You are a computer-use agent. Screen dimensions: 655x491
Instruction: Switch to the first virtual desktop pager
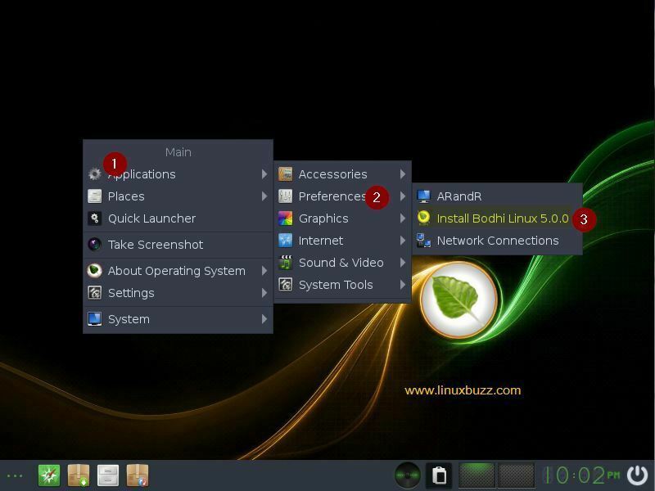pos(477,475)
